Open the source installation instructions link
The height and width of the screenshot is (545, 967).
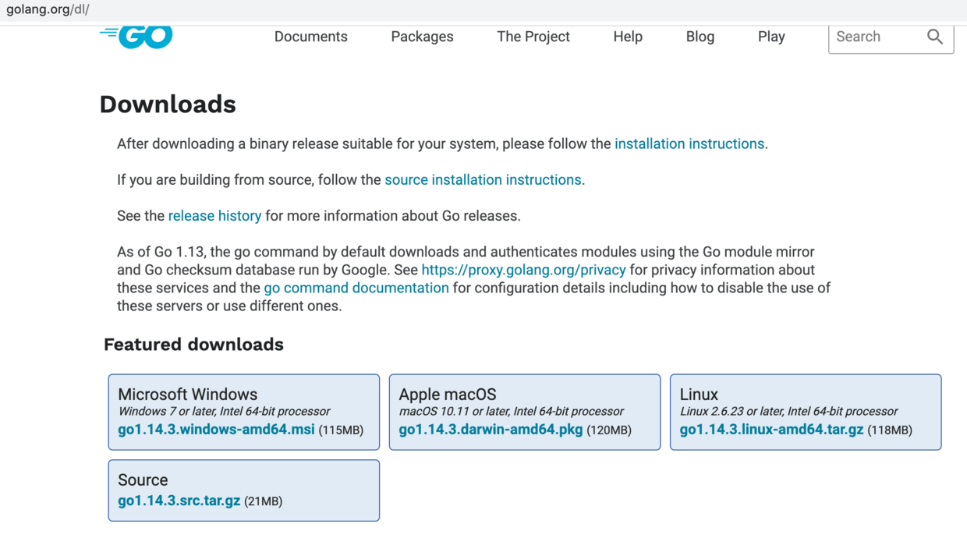(x=483, y=179)
